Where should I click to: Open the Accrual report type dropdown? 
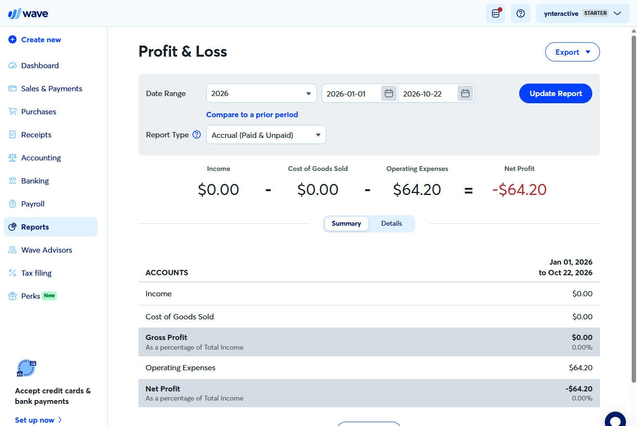pyautogui.click(x=266, y=135)
